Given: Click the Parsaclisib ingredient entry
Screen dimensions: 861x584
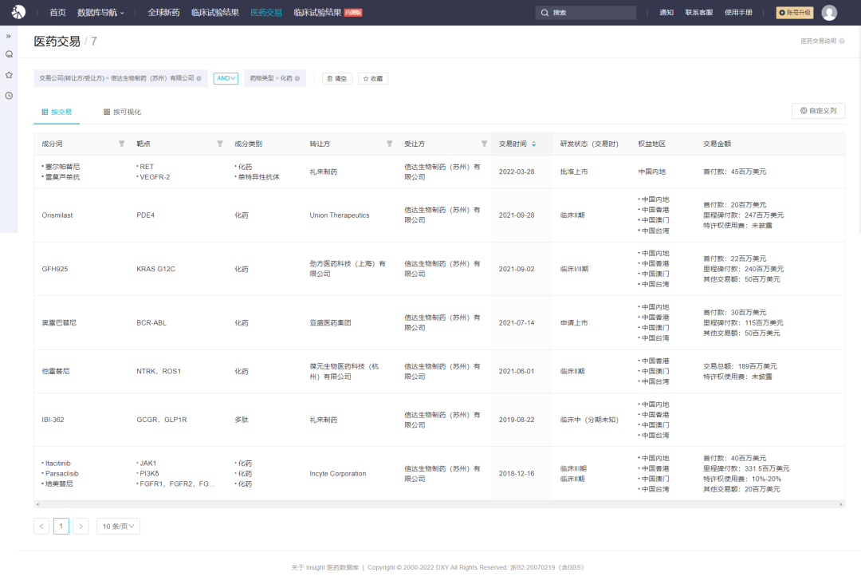Looking at the screenshot, I should [x=62, y=474].
